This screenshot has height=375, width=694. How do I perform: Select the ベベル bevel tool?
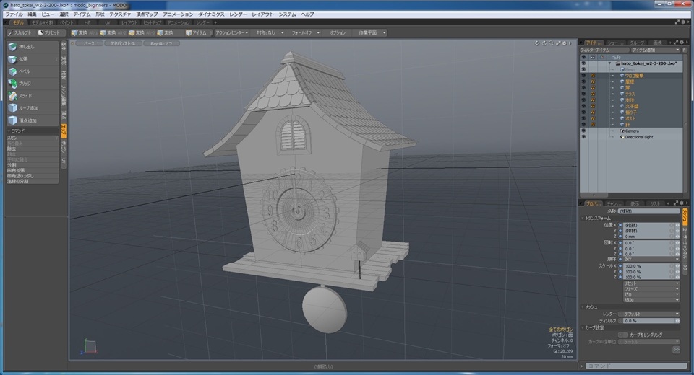click(x=33, y=71)
